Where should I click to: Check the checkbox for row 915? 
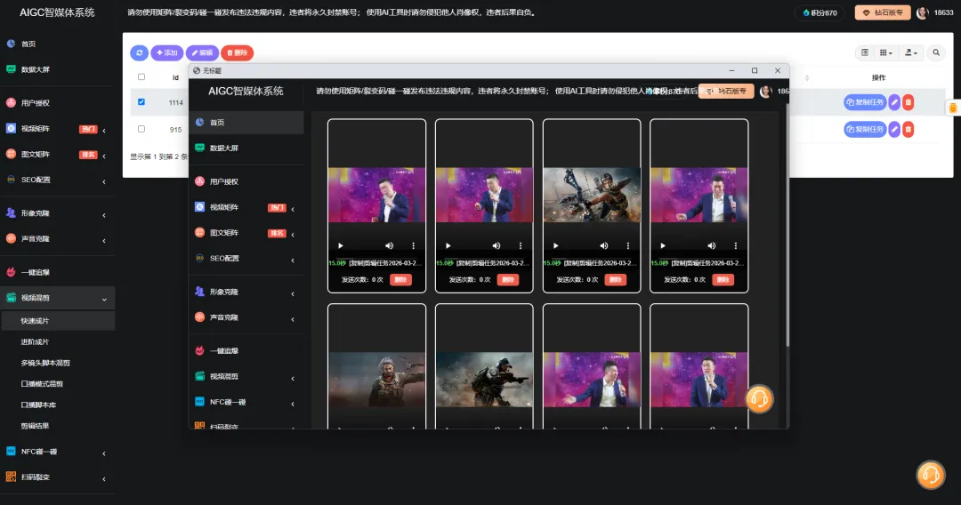click(141, 129)
